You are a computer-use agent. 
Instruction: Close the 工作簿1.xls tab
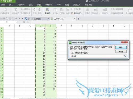click(x=74, y=19)
